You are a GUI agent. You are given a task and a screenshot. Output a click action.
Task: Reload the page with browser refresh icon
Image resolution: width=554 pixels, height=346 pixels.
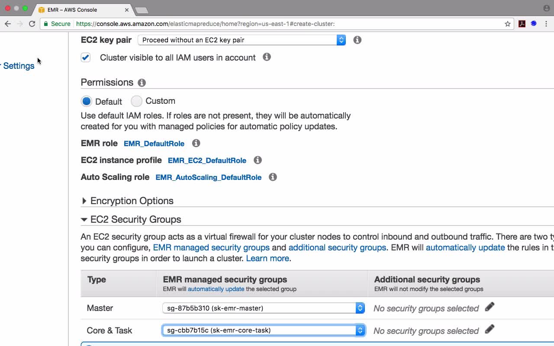32,24
